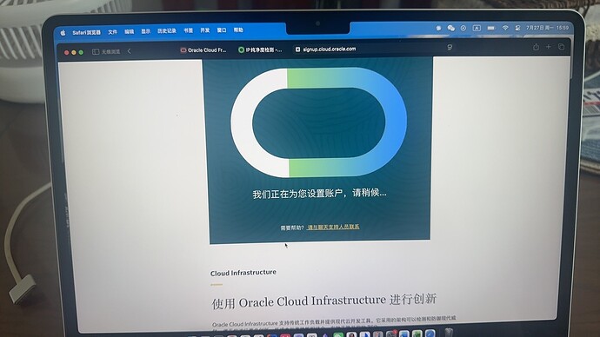This screenshot has height=337, width=600.
Task: Open the Control Center icon
Action: point(517,28)
